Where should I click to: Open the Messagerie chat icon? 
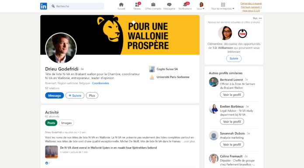(169, 4)
